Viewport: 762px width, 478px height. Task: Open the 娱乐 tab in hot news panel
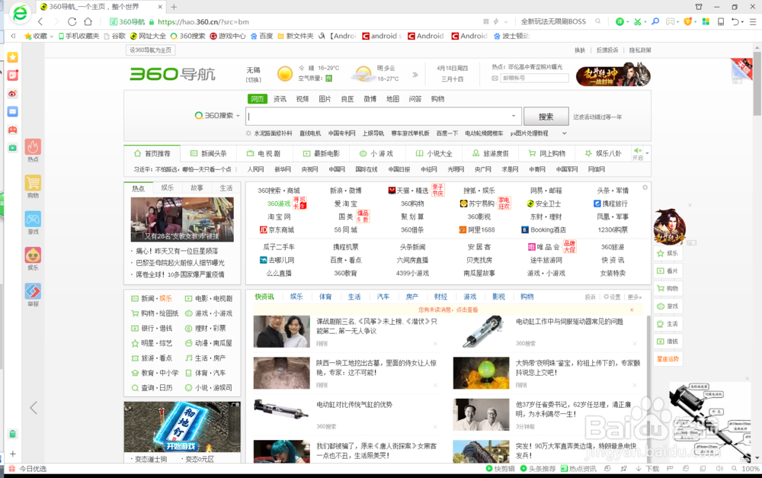[167, 188]
